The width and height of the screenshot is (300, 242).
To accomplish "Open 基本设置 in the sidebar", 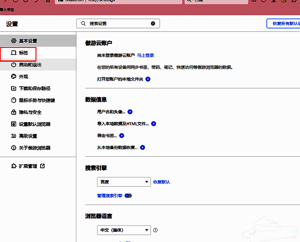I will pyautogui.click(x=28, y=41).
